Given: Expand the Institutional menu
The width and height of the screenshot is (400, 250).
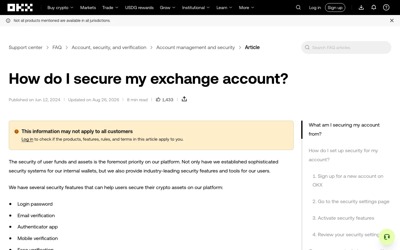Looking at the screenshot, I should pyautogui.click(x=196, y=7).
